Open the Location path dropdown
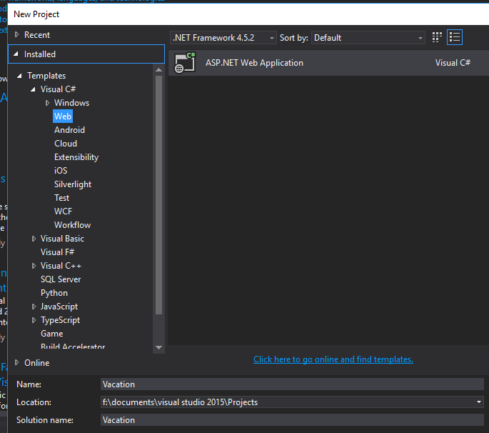Viewport: 489px width, 433px height. tap(478, 402)
